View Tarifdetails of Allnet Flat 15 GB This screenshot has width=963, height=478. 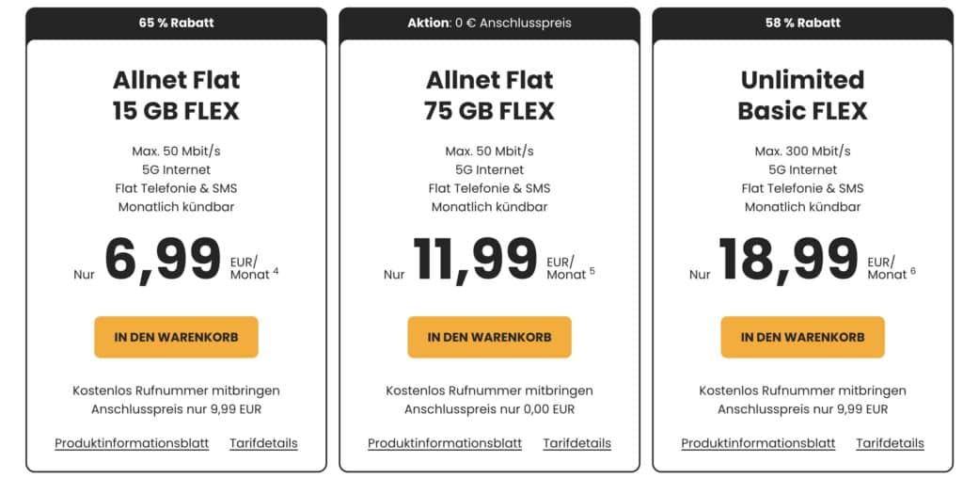(263, 443)
